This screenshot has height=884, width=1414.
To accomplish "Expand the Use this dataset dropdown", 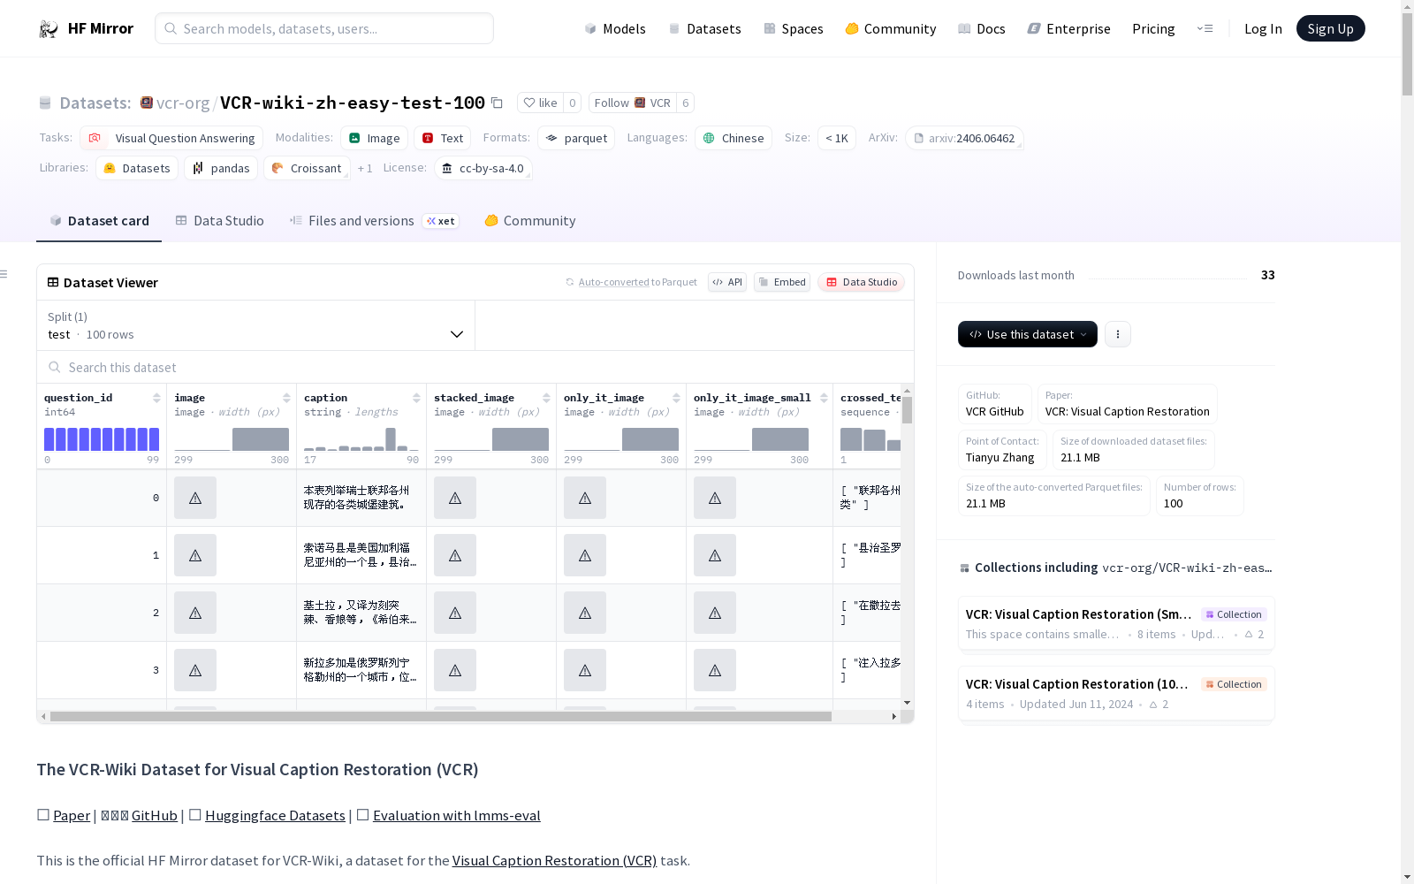I will coord(1028,334).
